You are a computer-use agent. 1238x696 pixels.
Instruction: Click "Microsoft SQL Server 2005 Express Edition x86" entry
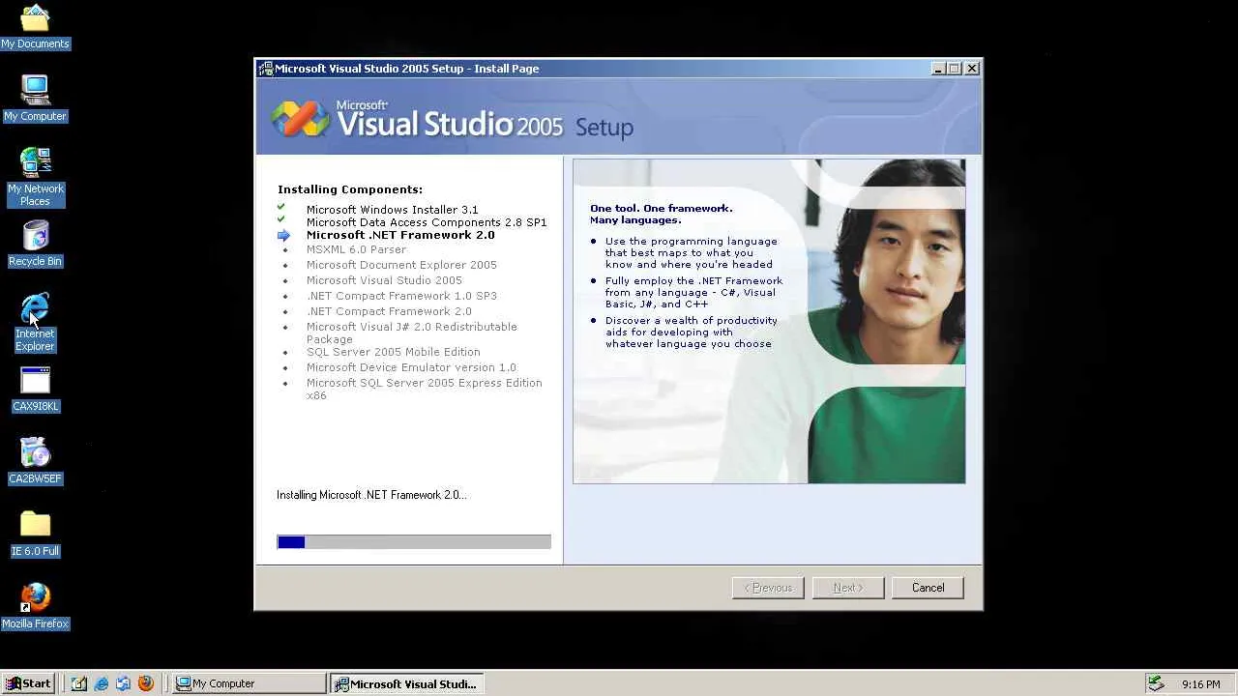425,389
